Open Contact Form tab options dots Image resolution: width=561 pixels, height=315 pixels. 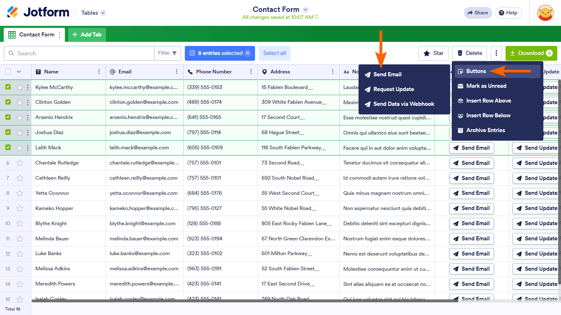coord(60,35)
